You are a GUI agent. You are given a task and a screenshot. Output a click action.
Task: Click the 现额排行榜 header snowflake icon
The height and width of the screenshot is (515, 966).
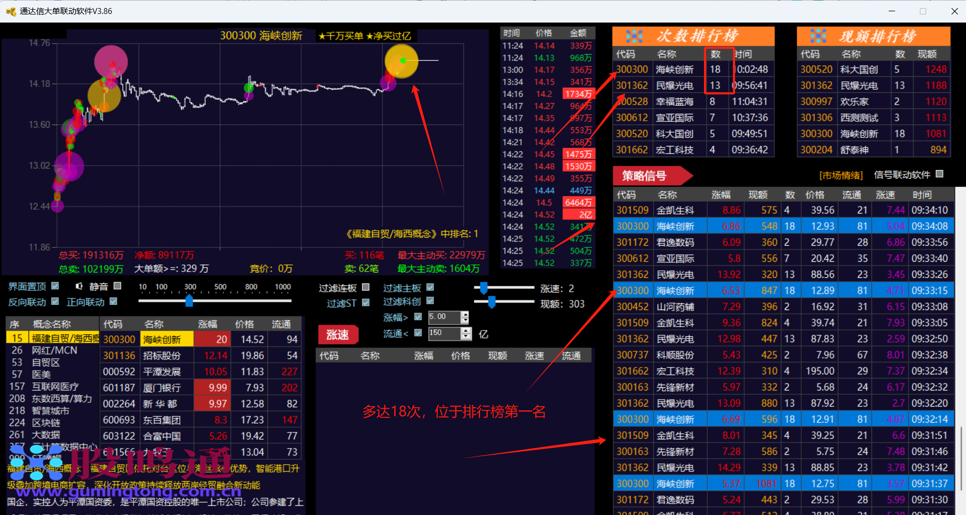pos(818,36)
